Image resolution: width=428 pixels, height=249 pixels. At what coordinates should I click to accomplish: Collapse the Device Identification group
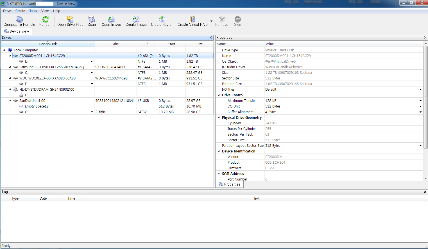(x=219, y=151)
